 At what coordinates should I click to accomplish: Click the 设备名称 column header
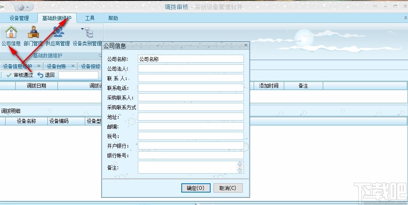[x=27, y=121]
